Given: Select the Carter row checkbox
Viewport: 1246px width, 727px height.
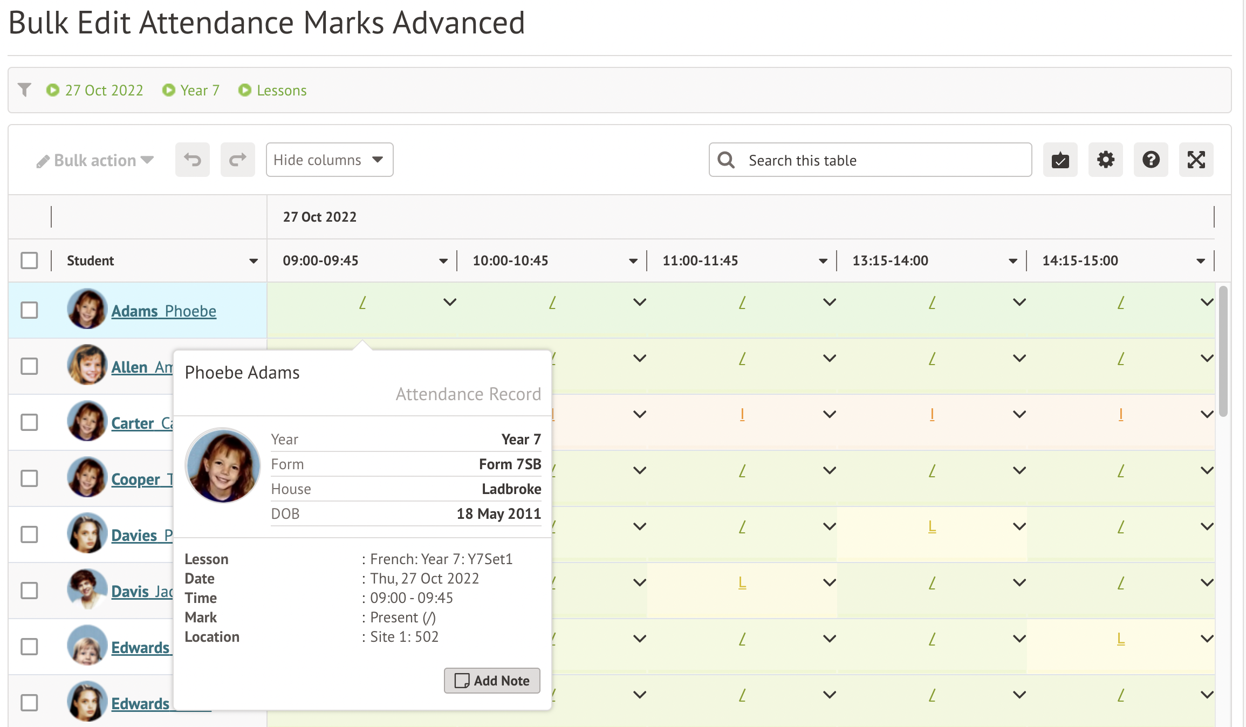Looking at the screenshot, I should (x=29, y=422).
